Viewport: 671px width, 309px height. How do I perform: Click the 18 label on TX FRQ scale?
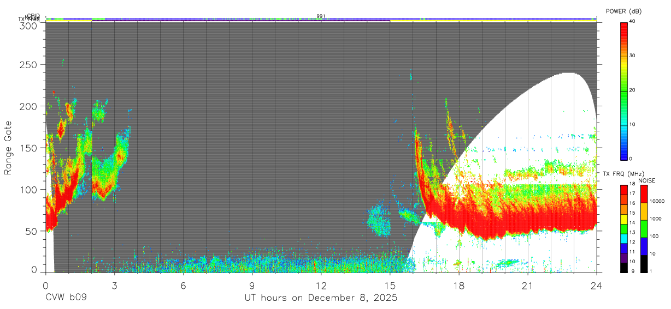[x=632, y=185]
